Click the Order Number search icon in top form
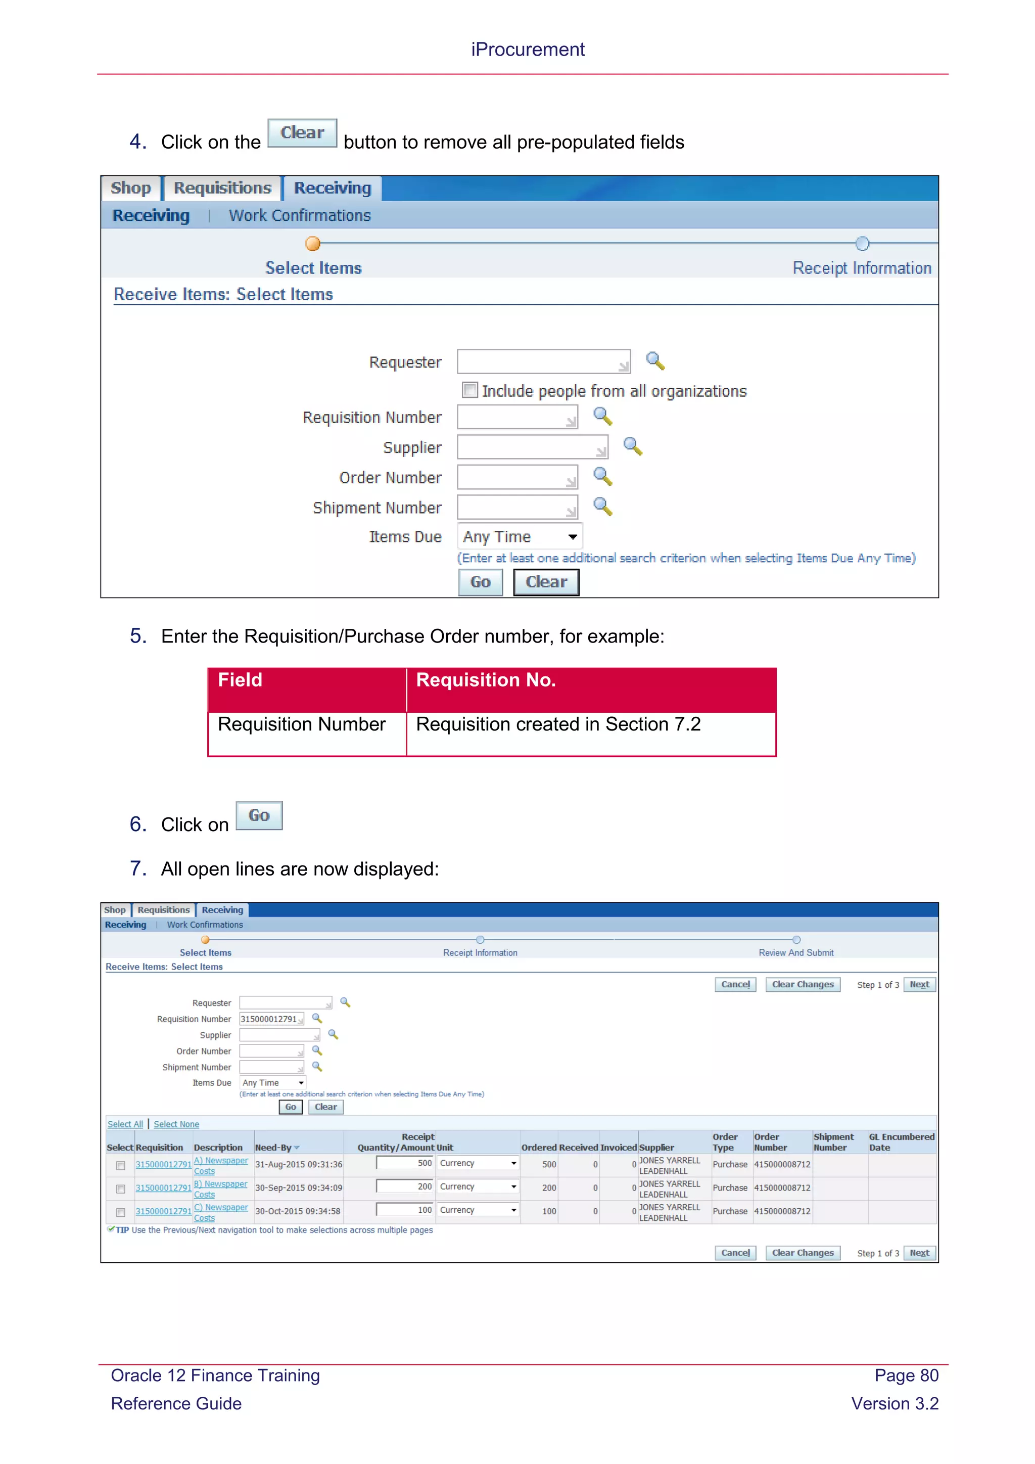The height and width of the screenshot is (1464, 1035). (602, 476)
